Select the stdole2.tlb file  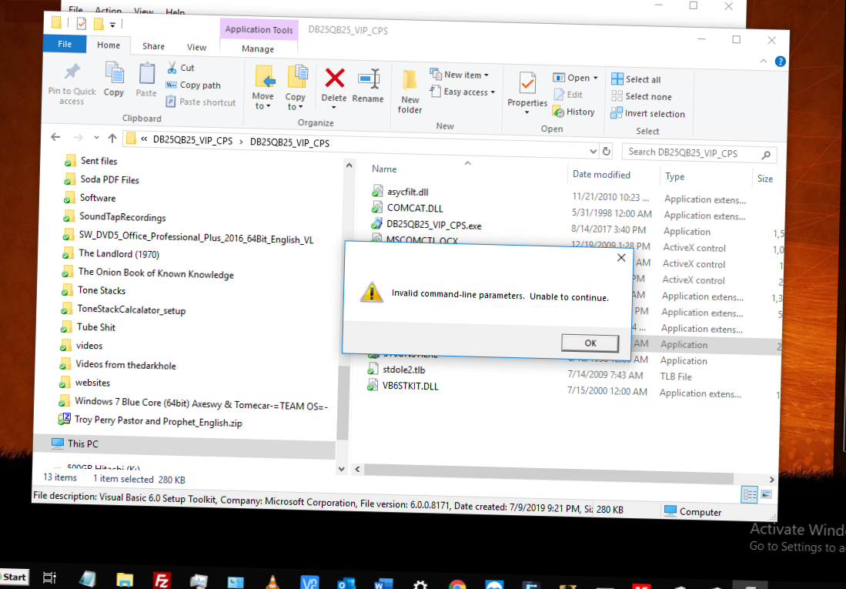396,370
